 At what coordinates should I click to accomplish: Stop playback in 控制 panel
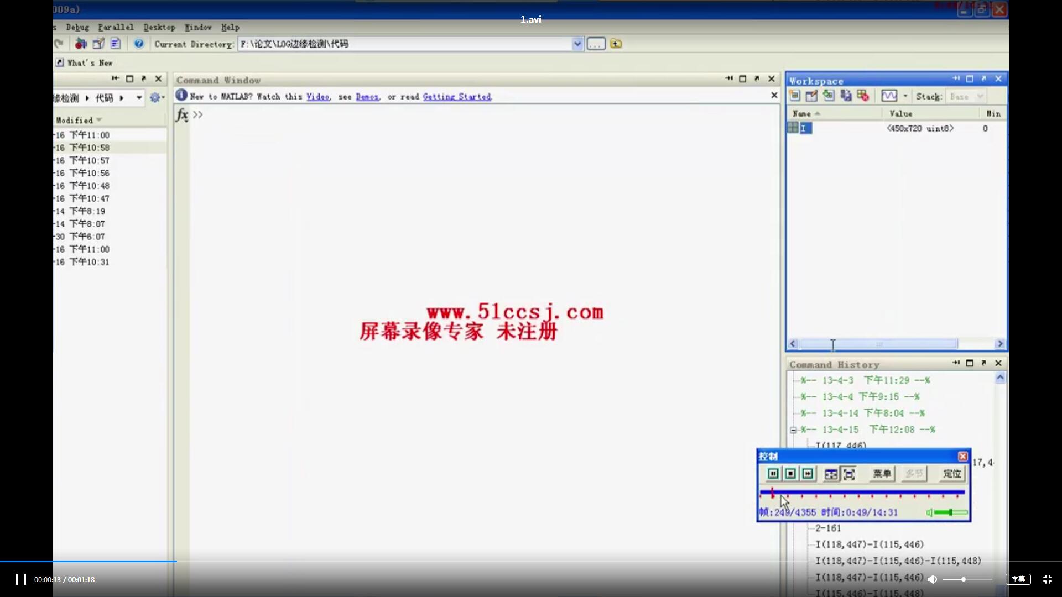point(790,474)
